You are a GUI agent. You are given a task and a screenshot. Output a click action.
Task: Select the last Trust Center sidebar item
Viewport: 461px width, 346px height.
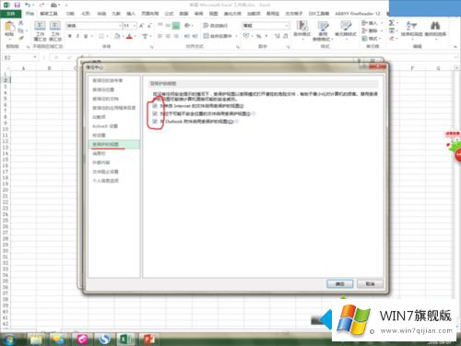pyautogui.click(x=105, y=181)
